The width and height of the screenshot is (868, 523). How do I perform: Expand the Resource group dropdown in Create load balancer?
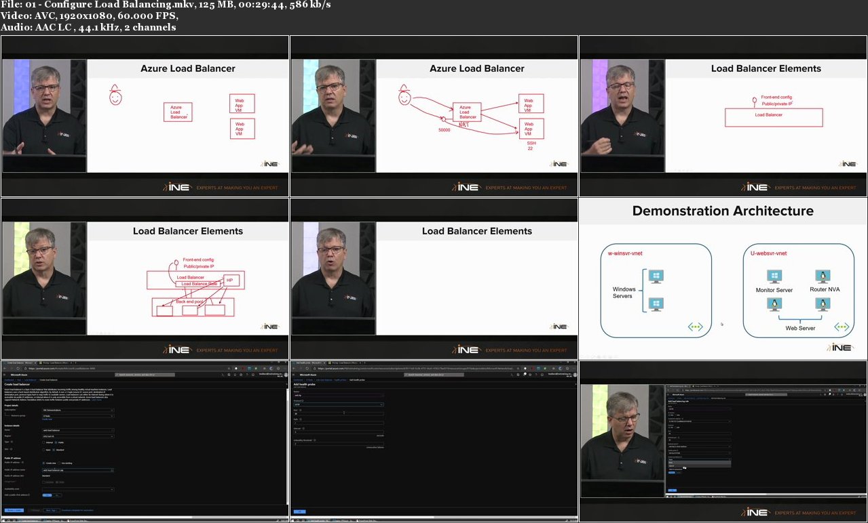(x=78, y=416)
